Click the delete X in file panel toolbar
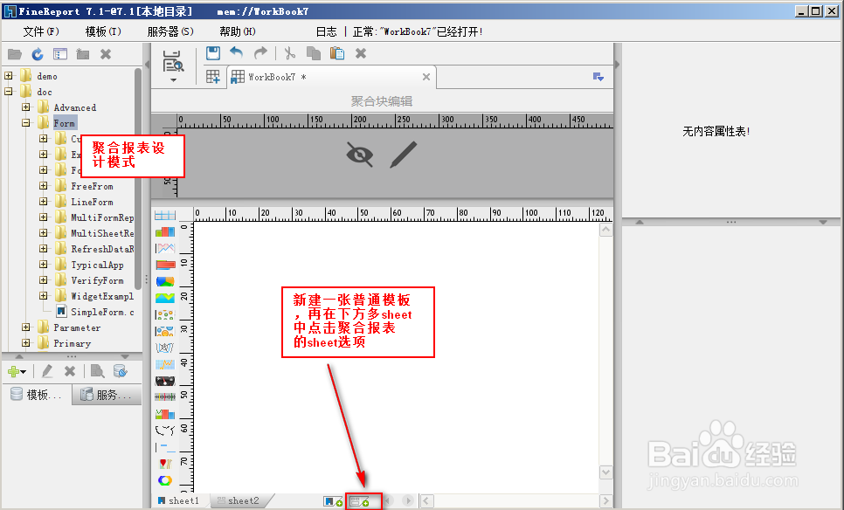 106,54
